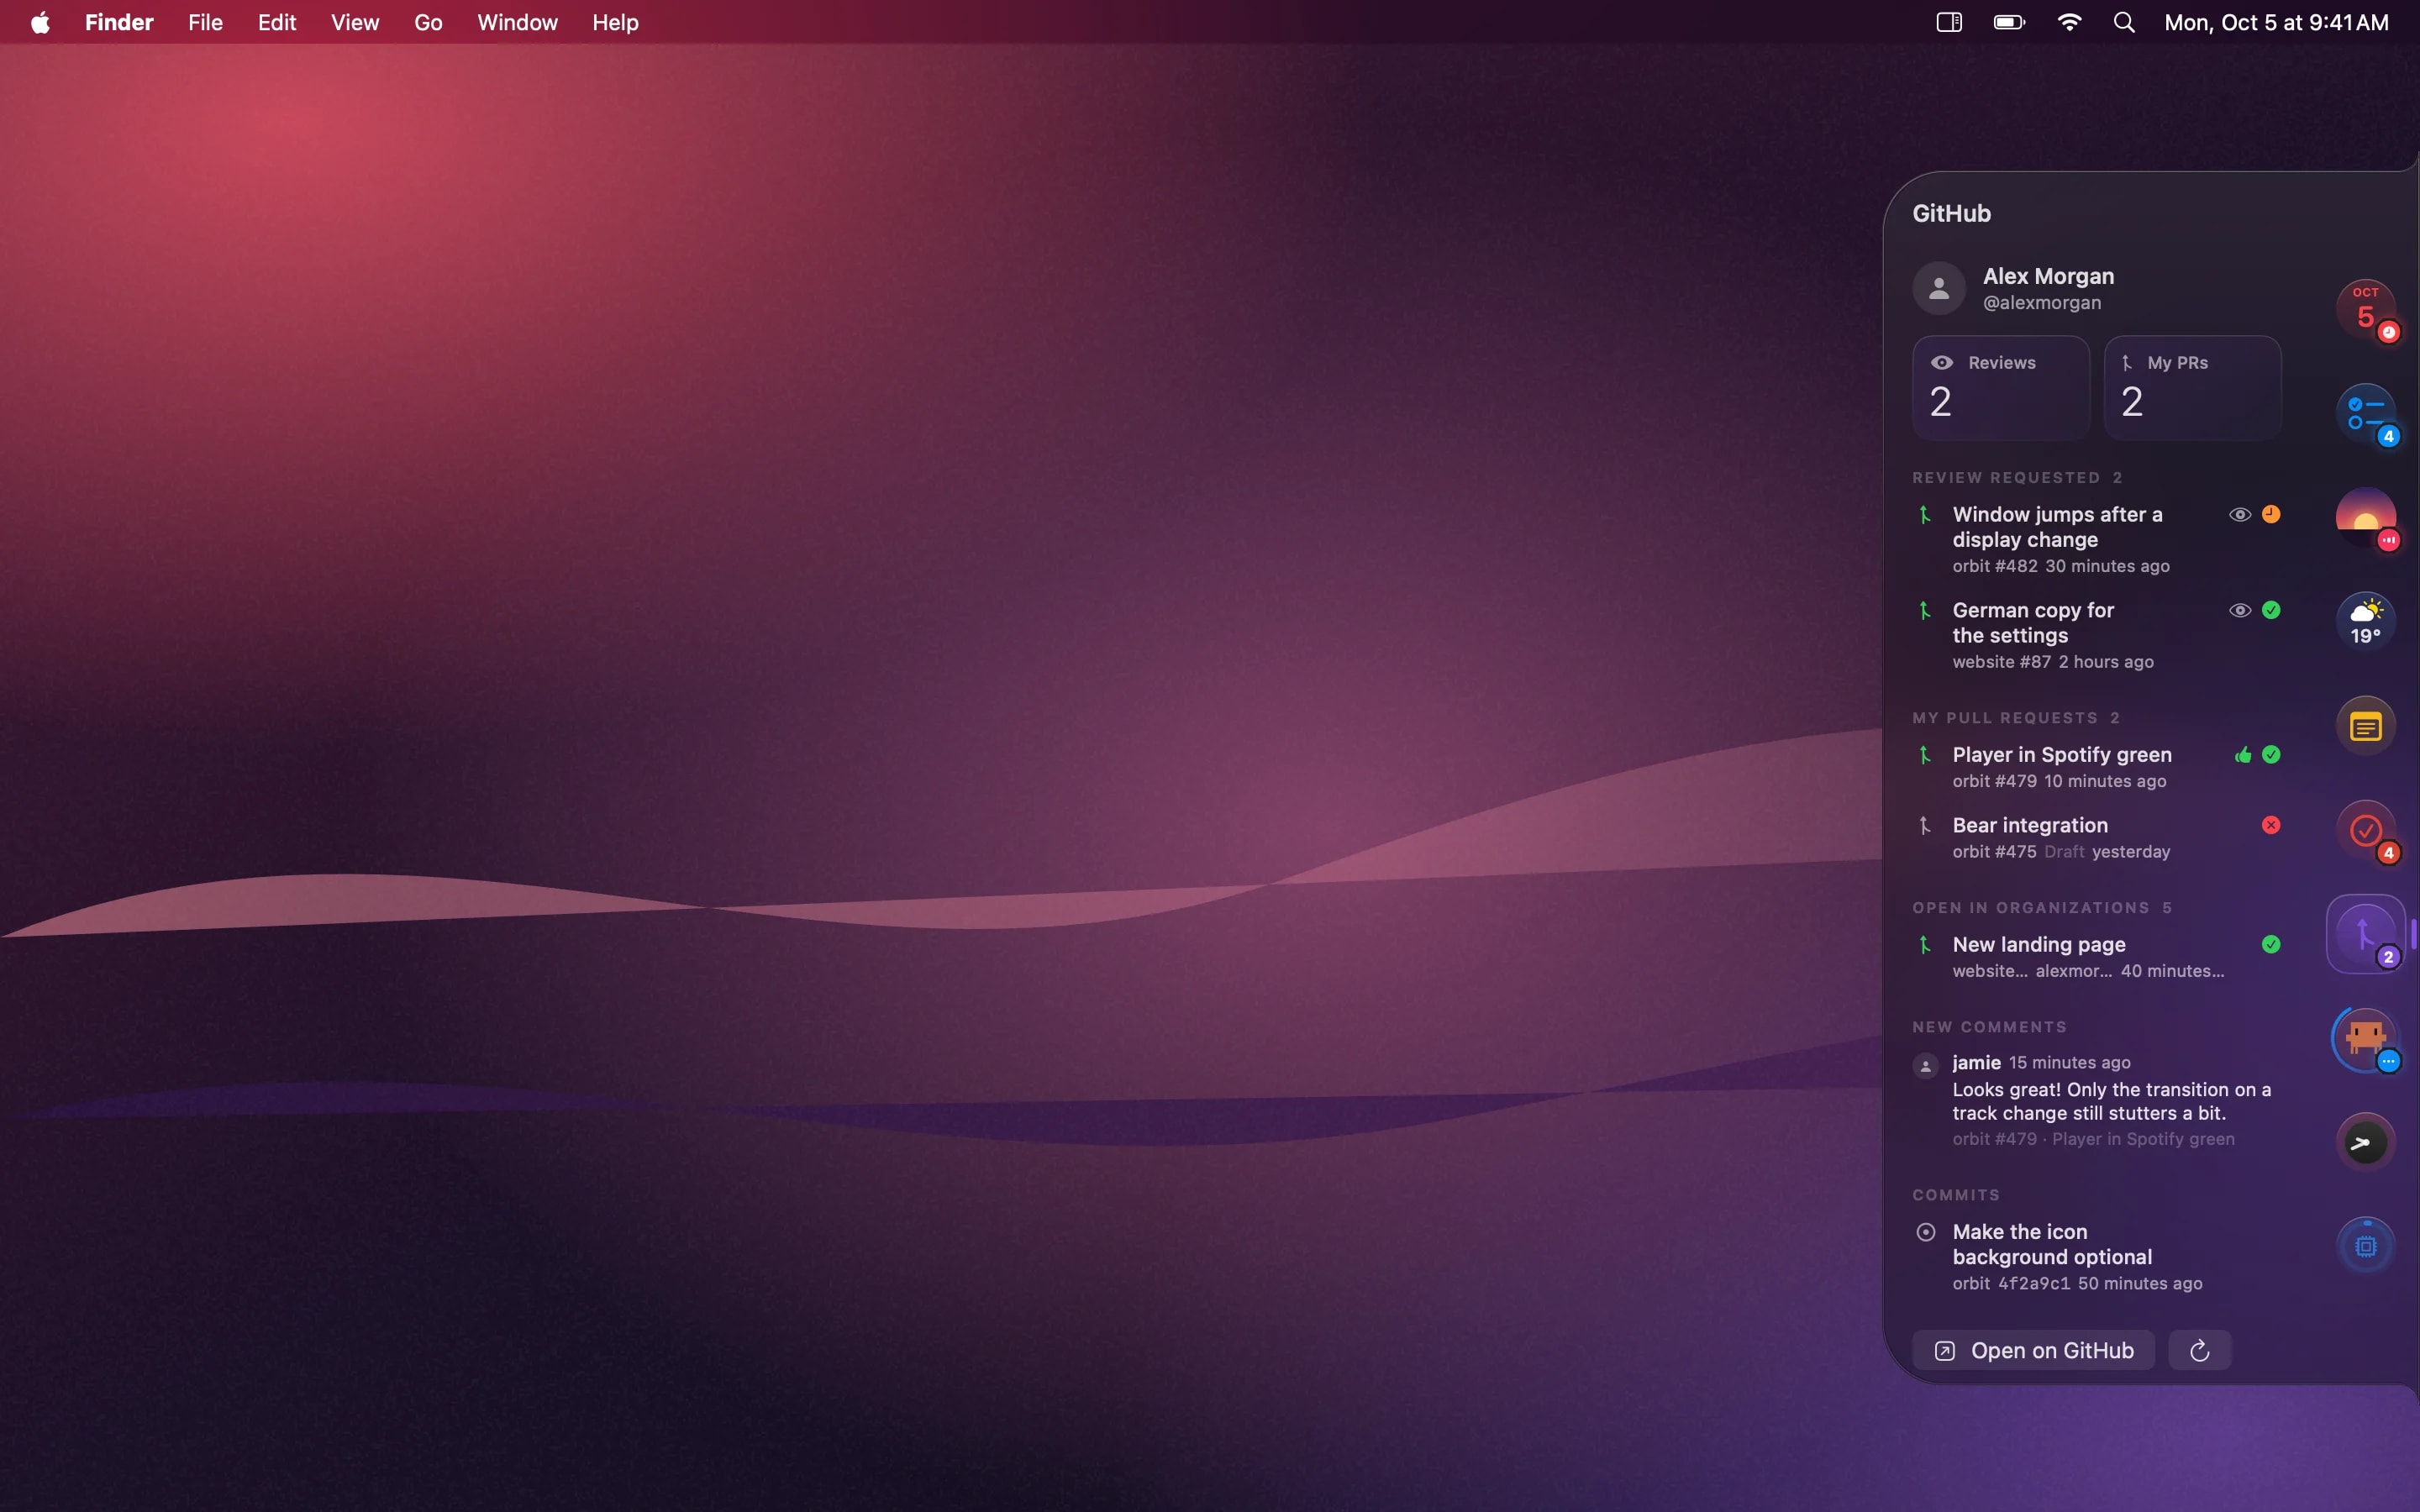Image resolution: width=2420 pixels, height=1512 pixels.
Task: Click the eye icon on German copy PR
Action: pos(2240,610)
